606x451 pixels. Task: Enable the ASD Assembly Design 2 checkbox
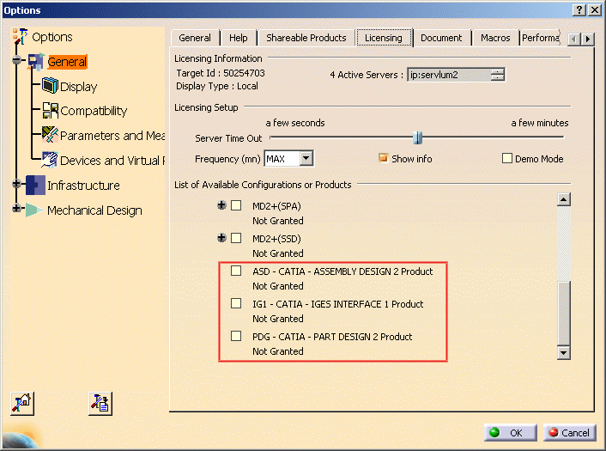coord(236,271)
